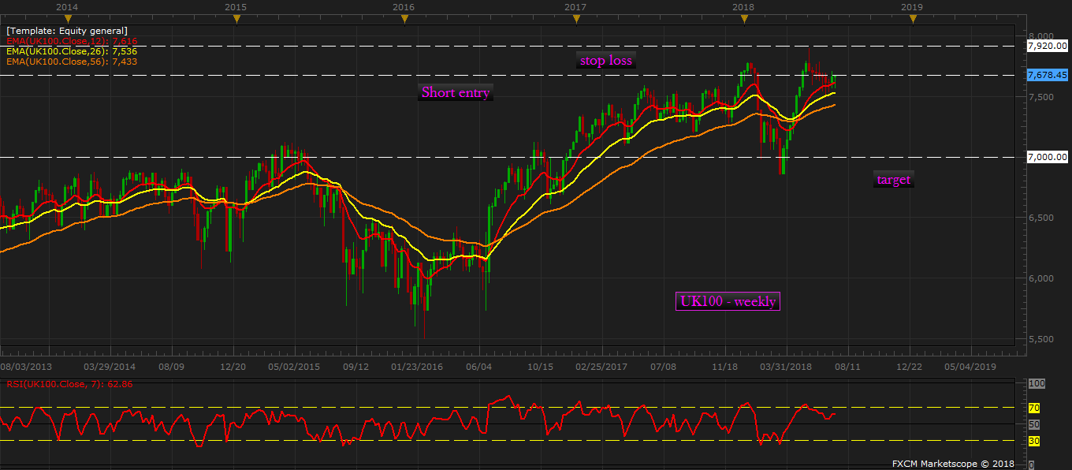Click the RSI 70 overbought level tag
The width and height of the screenshot is (1072, 470).
pos(1034,408)
